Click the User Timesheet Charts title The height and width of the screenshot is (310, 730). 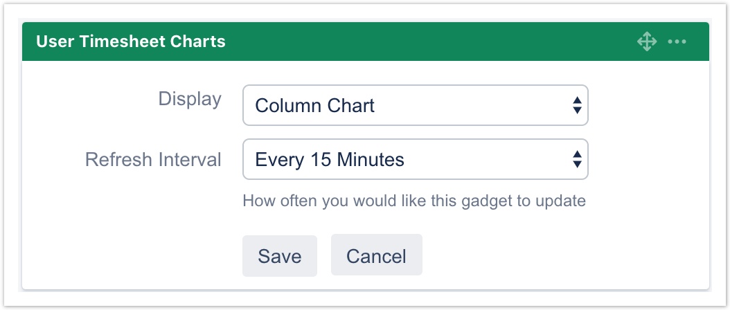pos(131,42)
